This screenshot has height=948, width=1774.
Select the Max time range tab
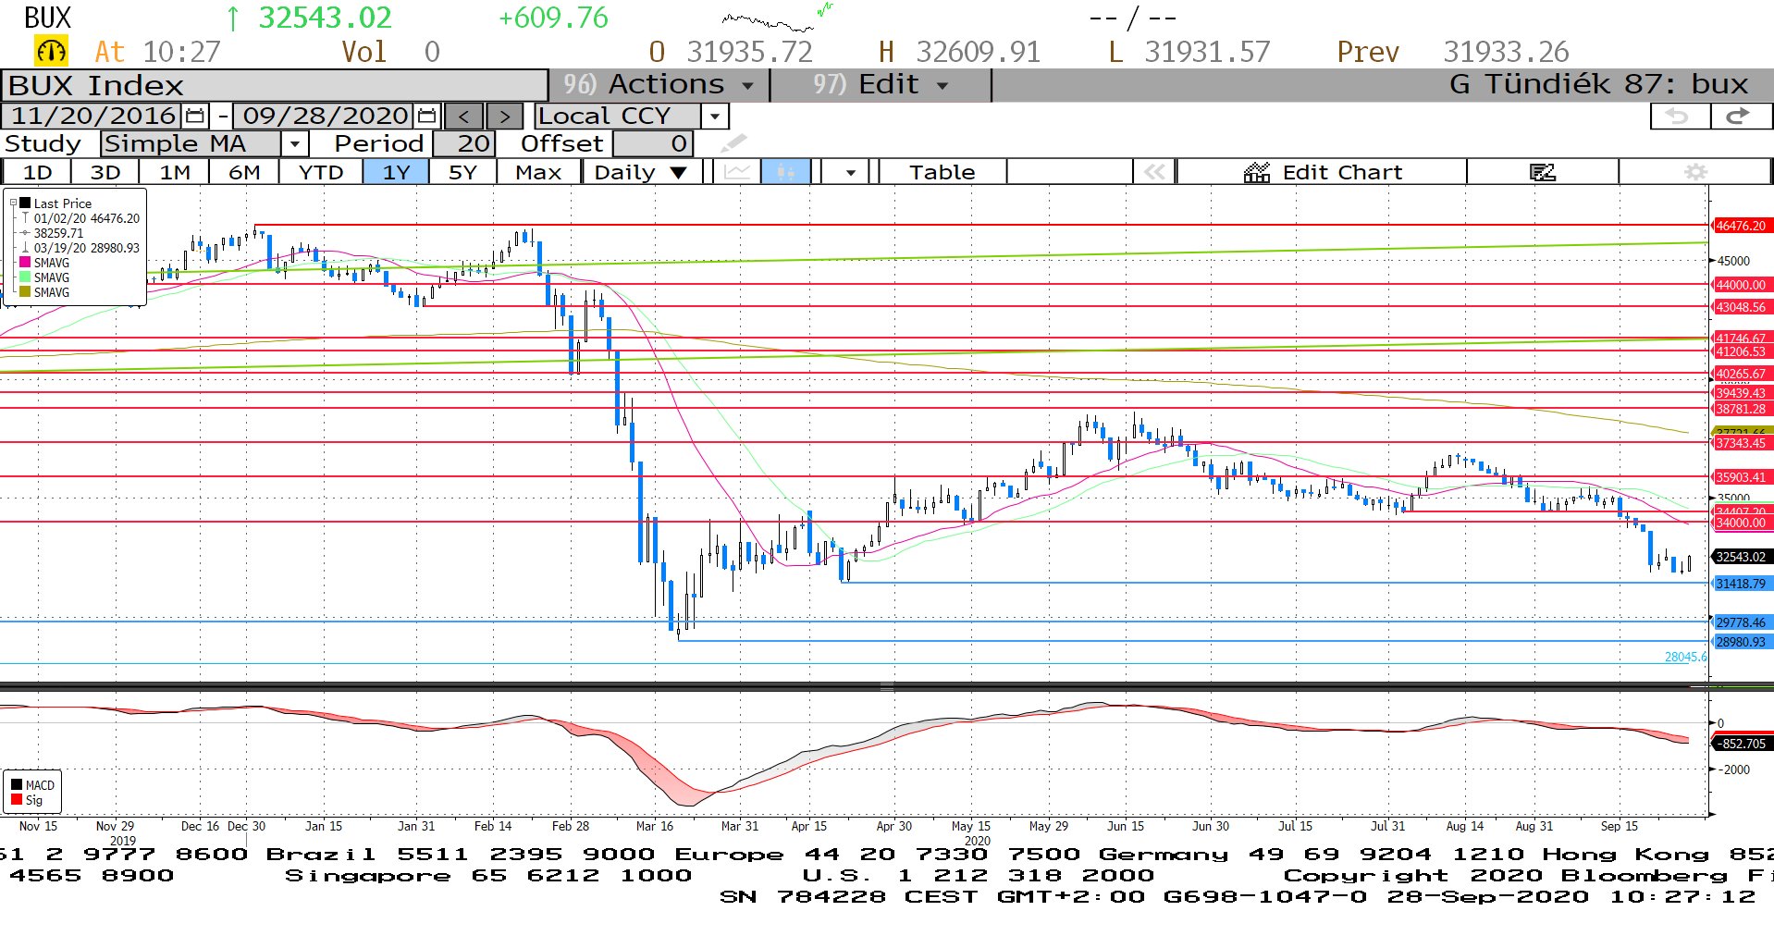click(538, 172)
